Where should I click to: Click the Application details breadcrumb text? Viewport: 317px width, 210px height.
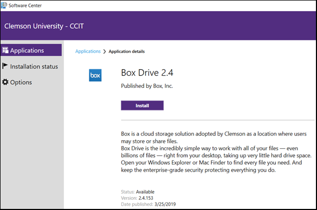point(126,51)
